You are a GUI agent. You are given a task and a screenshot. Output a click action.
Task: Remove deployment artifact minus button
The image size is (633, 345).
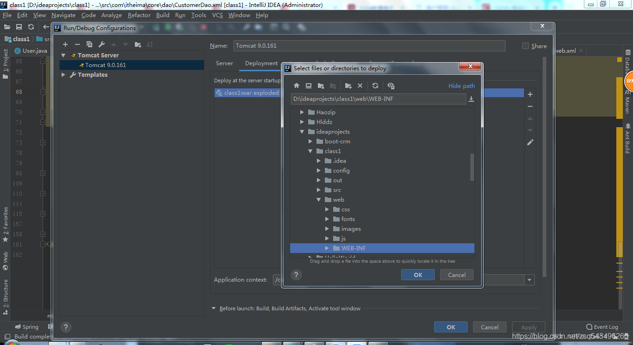click(x=530, y=106)
